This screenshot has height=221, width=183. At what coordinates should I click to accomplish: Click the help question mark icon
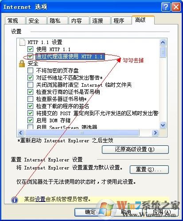pos(166,7)
